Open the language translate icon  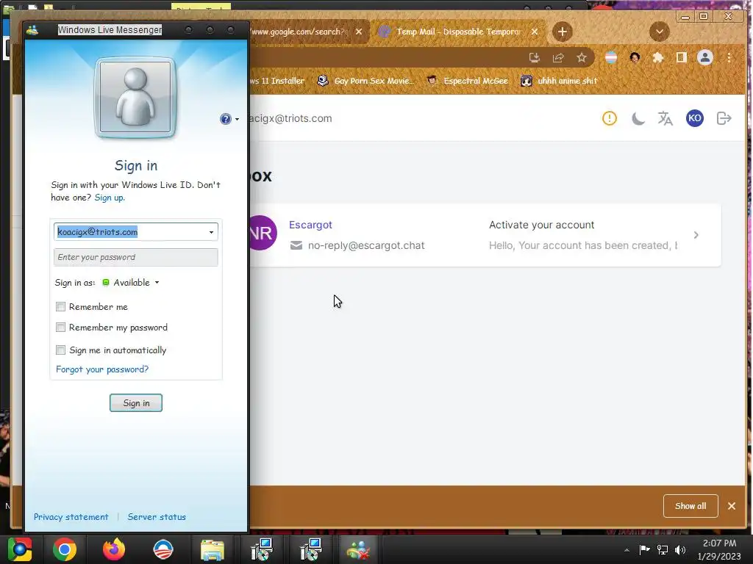coord(665,118)
